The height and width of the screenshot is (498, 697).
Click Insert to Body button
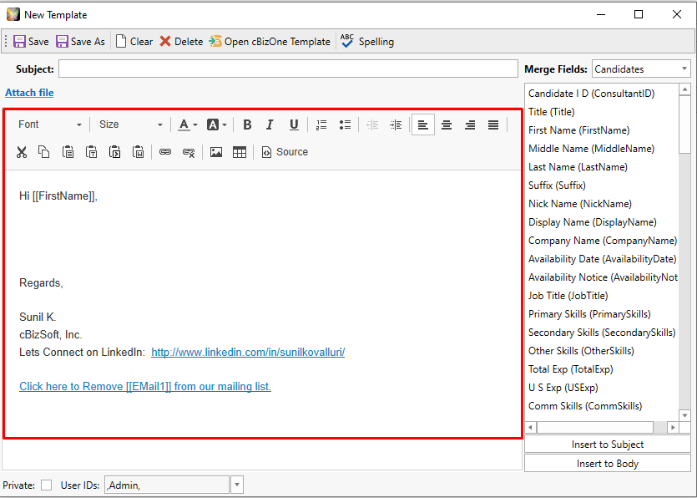608,463
